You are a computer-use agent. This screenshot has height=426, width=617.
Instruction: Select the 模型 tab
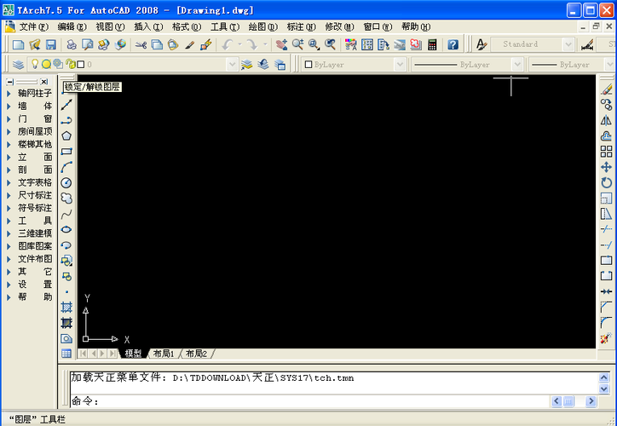(133, 354)
